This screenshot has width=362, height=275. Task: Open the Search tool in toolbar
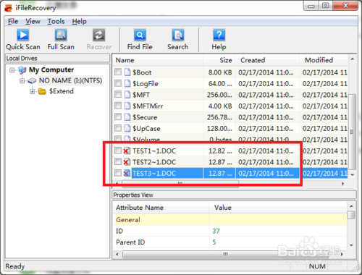point(178,40)
